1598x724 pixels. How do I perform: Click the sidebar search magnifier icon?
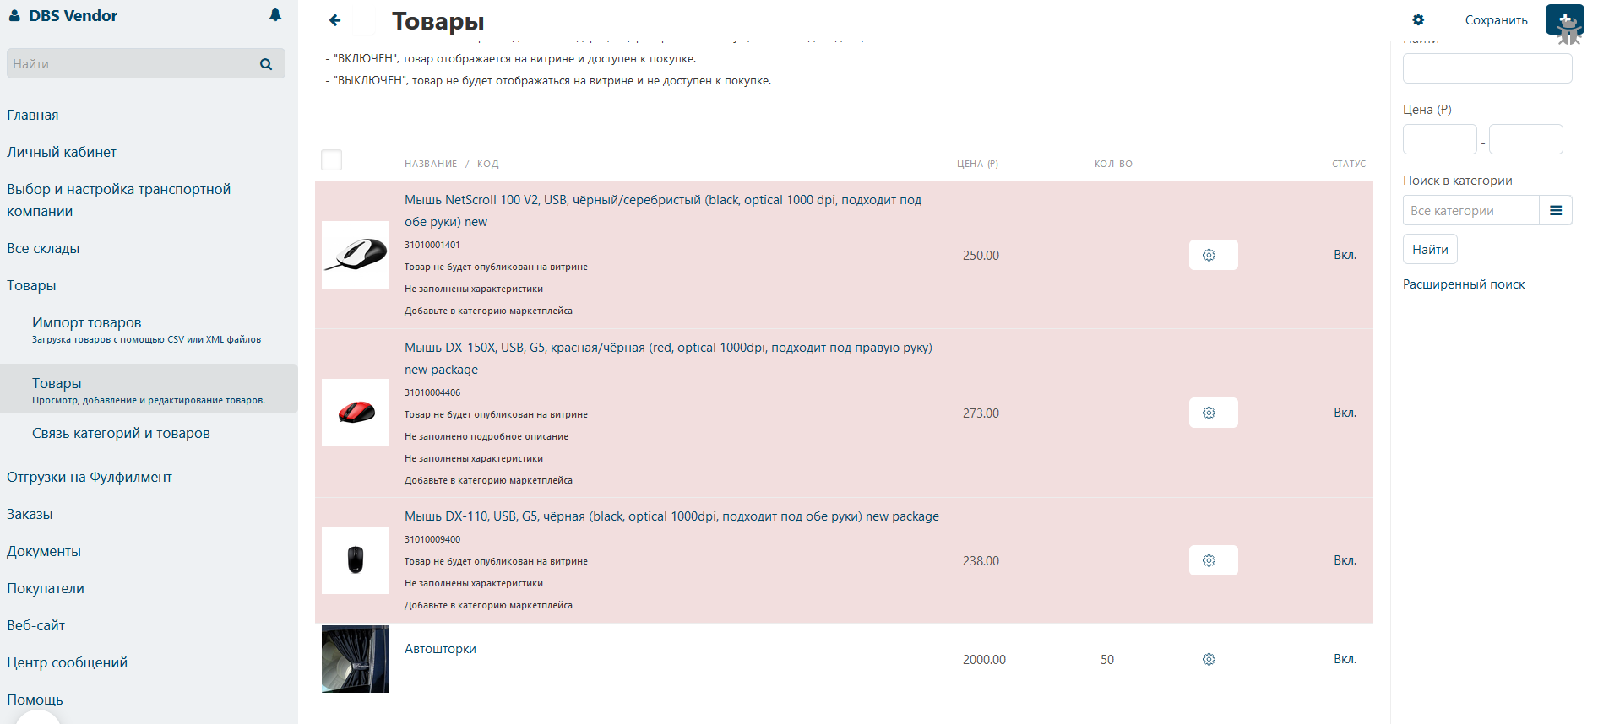coord(266,64)
